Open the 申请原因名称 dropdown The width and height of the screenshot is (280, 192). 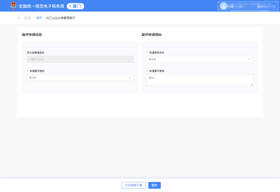pos(200,59)
